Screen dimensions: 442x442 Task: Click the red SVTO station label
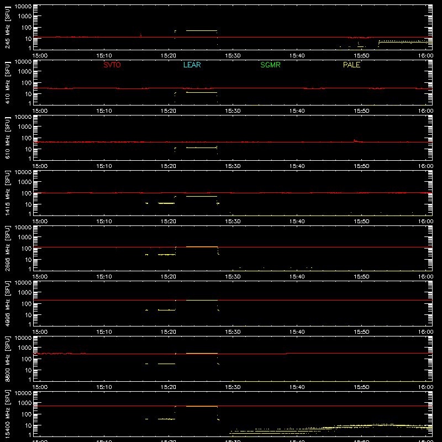pyautogui.click(x=112, y=65)
